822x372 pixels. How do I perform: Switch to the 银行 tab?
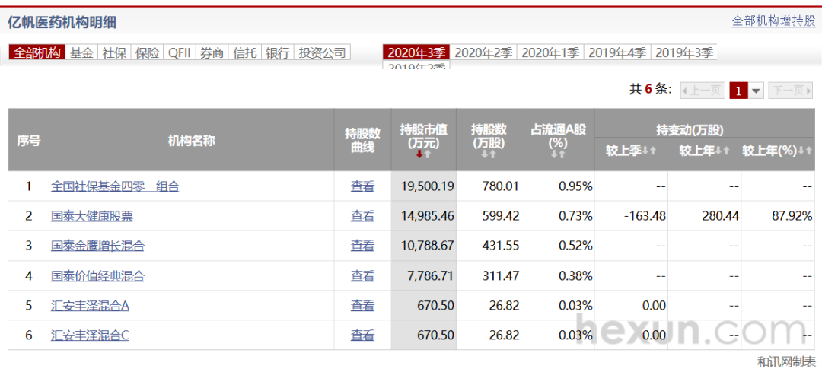pos(277,52)
